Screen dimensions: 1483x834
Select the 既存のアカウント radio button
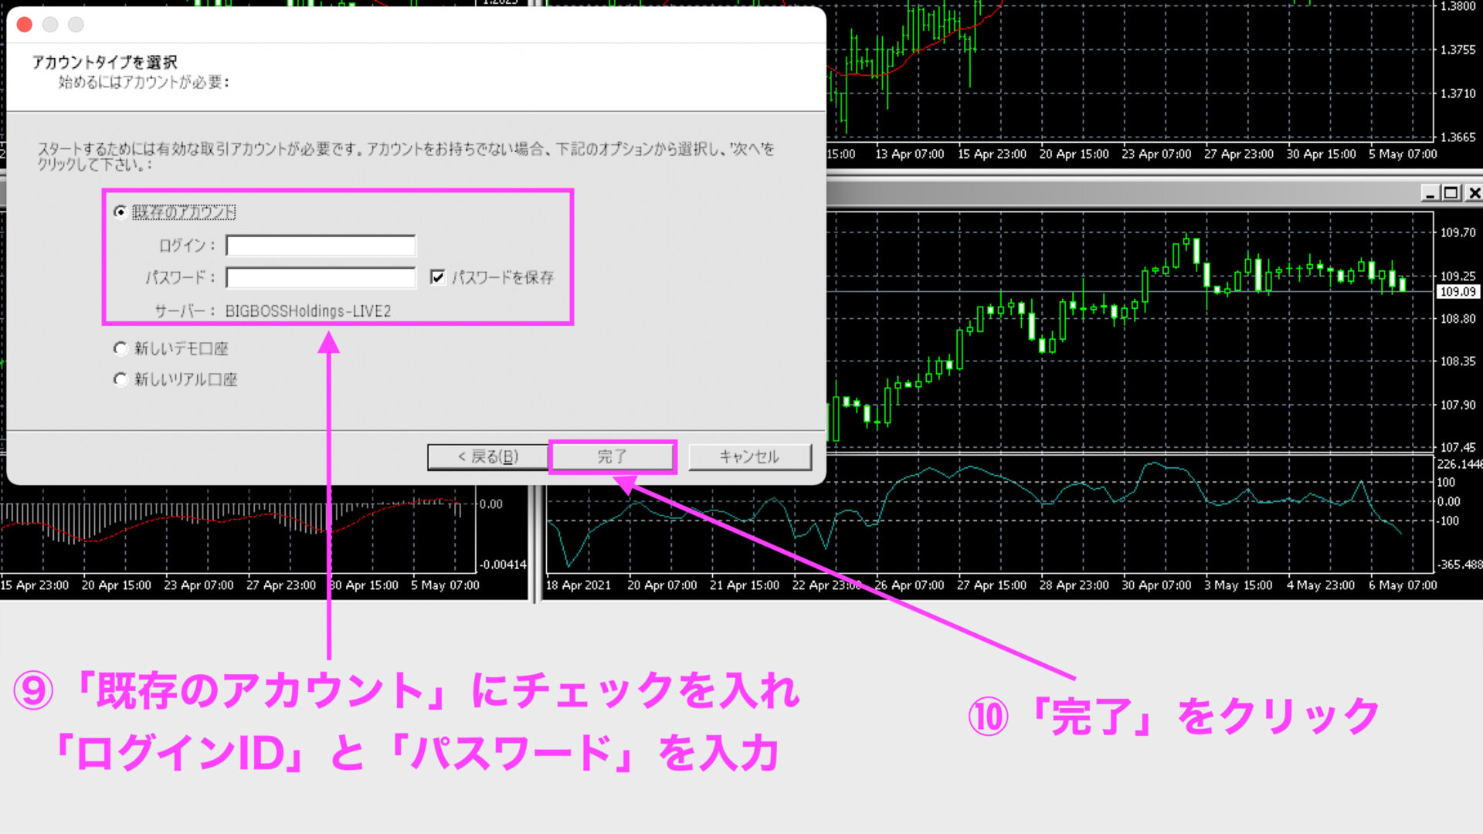[120, 212]
